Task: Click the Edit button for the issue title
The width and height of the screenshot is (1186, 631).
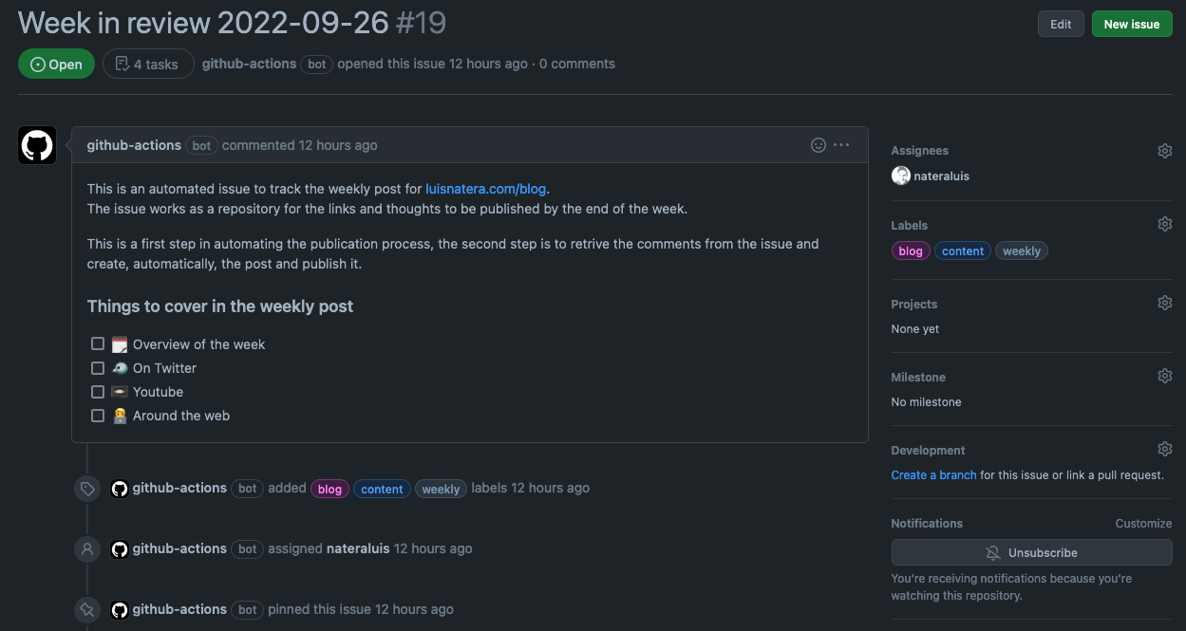Action: pos(1061,24)
